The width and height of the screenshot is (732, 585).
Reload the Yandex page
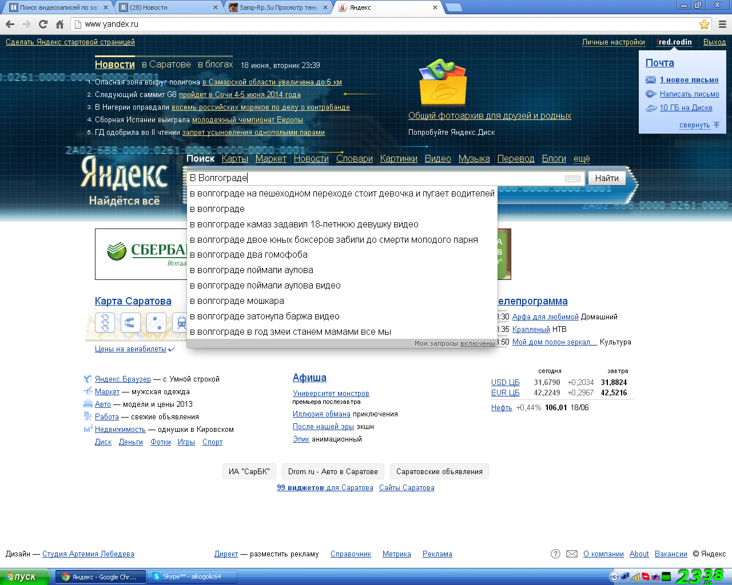coord(43,24)
